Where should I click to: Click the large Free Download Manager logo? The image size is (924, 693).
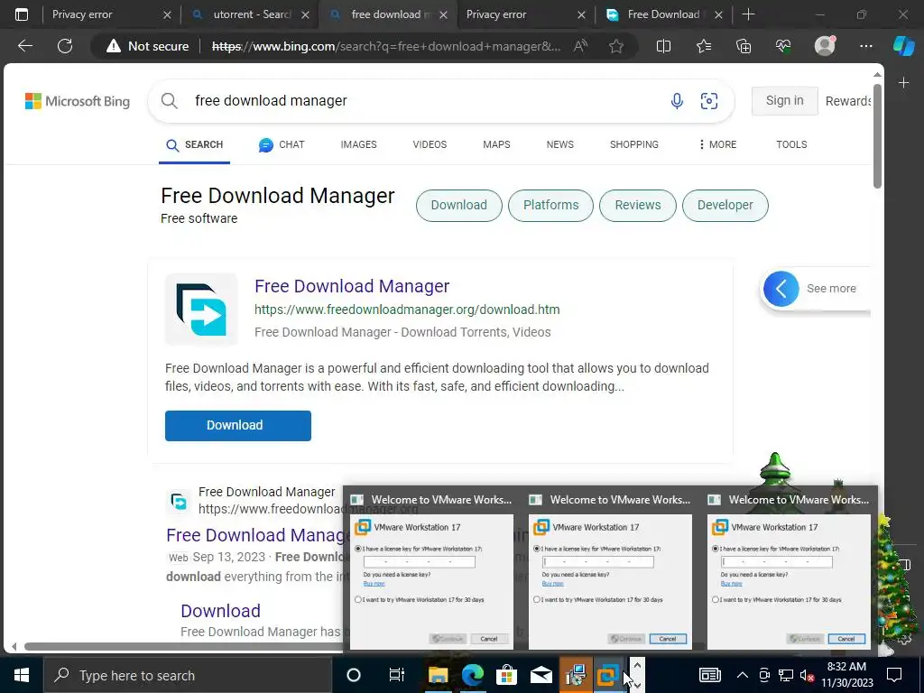(201, 309)
